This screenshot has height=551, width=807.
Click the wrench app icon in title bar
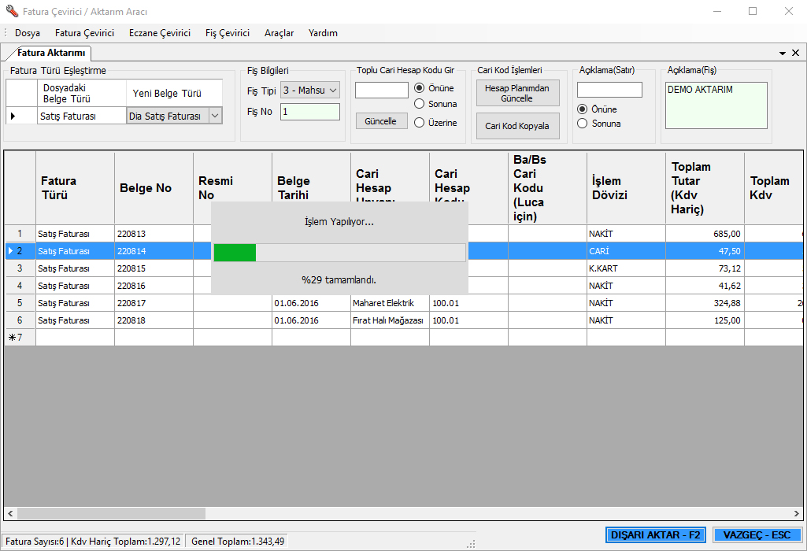tap(12, 11)
